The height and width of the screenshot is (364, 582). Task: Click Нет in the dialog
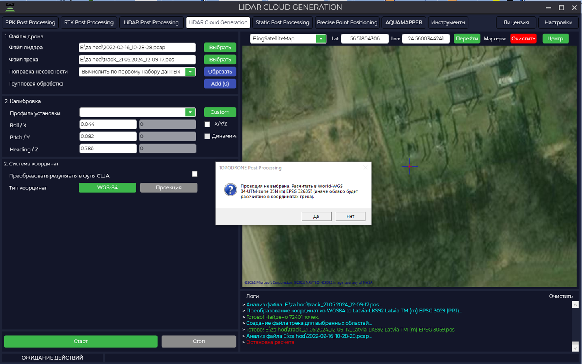pos(350,216)
